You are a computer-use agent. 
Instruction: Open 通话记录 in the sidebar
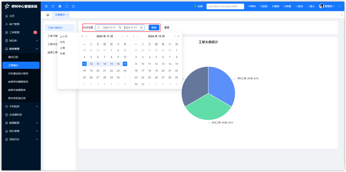[x=13, y=57]
